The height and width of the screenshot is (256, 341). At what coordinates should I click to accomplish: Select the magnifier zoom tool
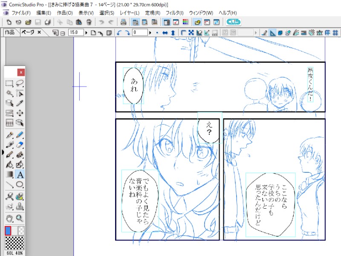click(x=20, y=218)
